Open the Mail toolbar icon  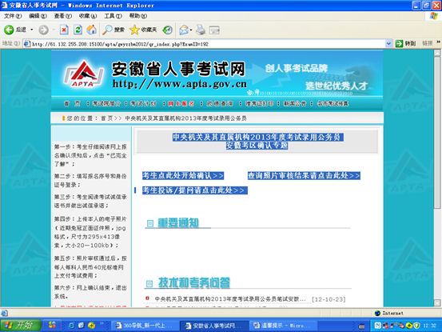pos(184,30)
